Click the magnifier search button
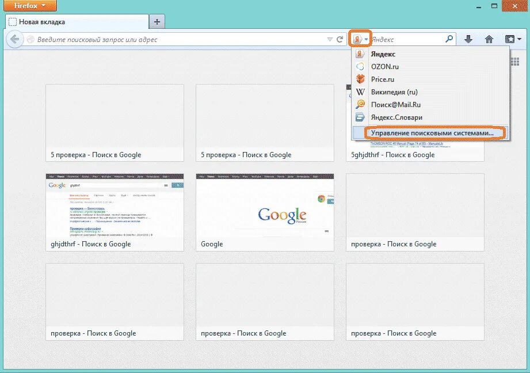Image resolution: width=530 pixels, height=373 pixels. [x=449, y=39]
